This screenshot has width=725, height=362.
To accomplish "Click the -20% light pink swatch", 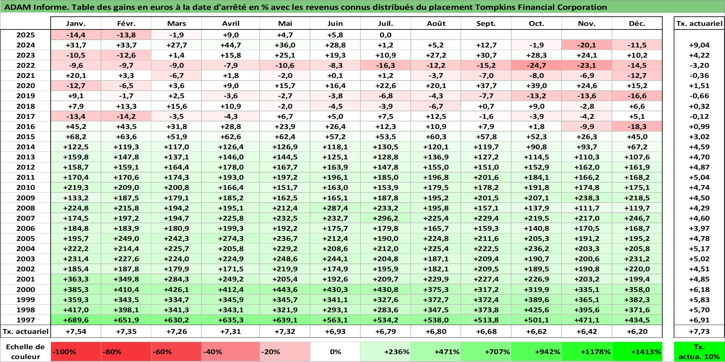I will pos(285,352).
